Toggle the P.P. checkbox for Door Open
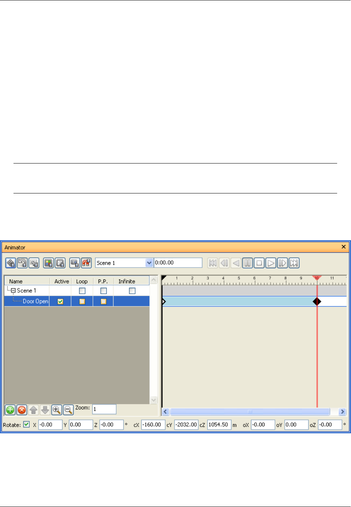 [103, 301]
